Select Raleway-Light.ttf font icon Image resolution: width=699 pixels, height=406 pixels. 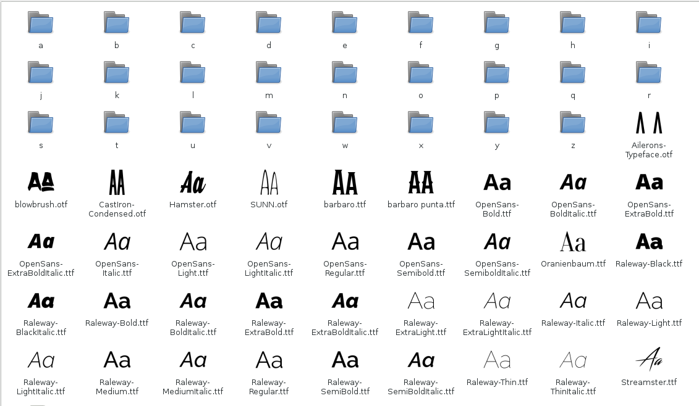(x=649, y=301)
